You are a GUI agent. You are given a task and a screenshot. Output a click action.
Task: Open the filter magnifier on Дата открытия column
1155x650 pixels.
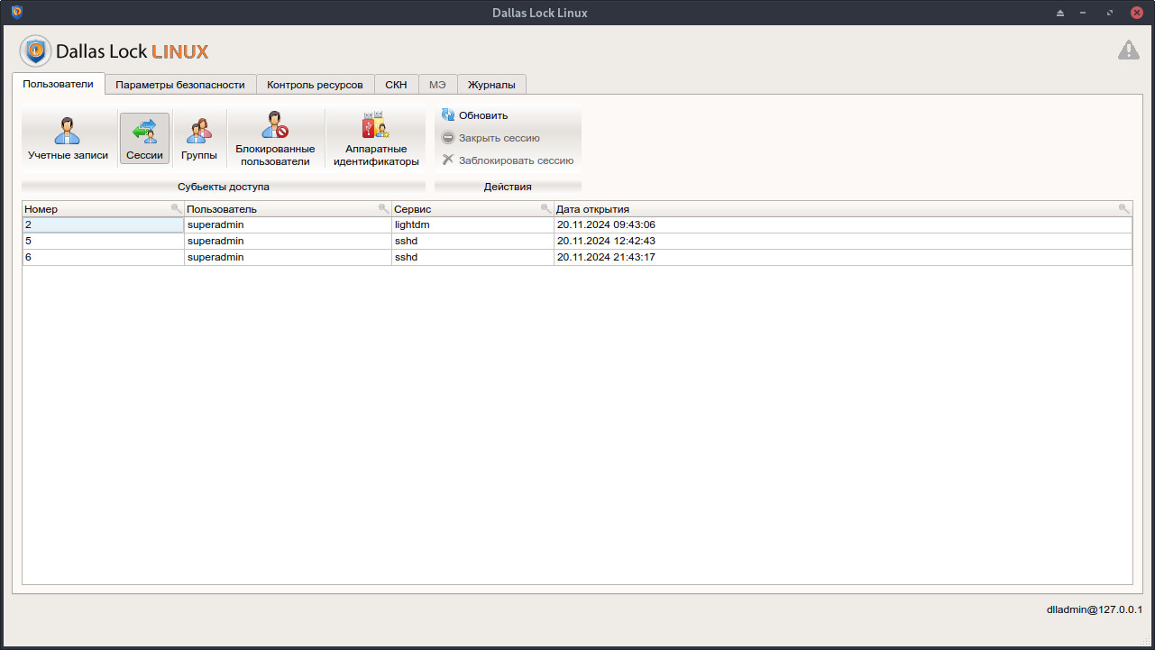click(1123, 207)
